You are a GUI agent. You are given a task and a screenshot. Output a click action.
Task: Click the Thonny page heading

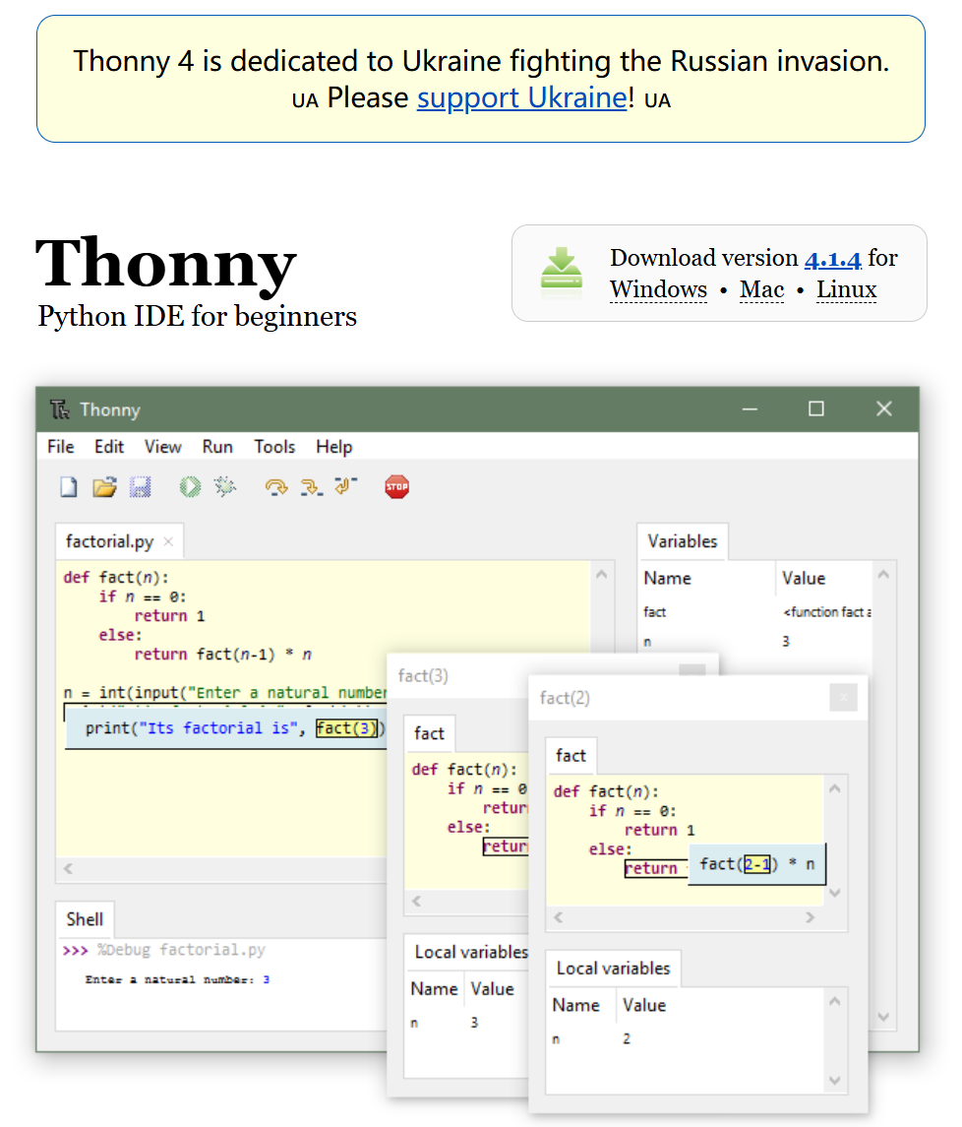[x=166, y=264]
